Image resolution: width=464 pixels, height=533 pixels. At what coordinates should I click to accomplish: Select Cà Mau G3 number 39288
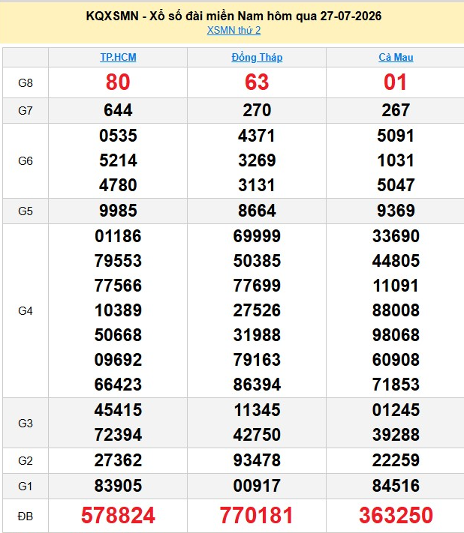tap(396, 435)
